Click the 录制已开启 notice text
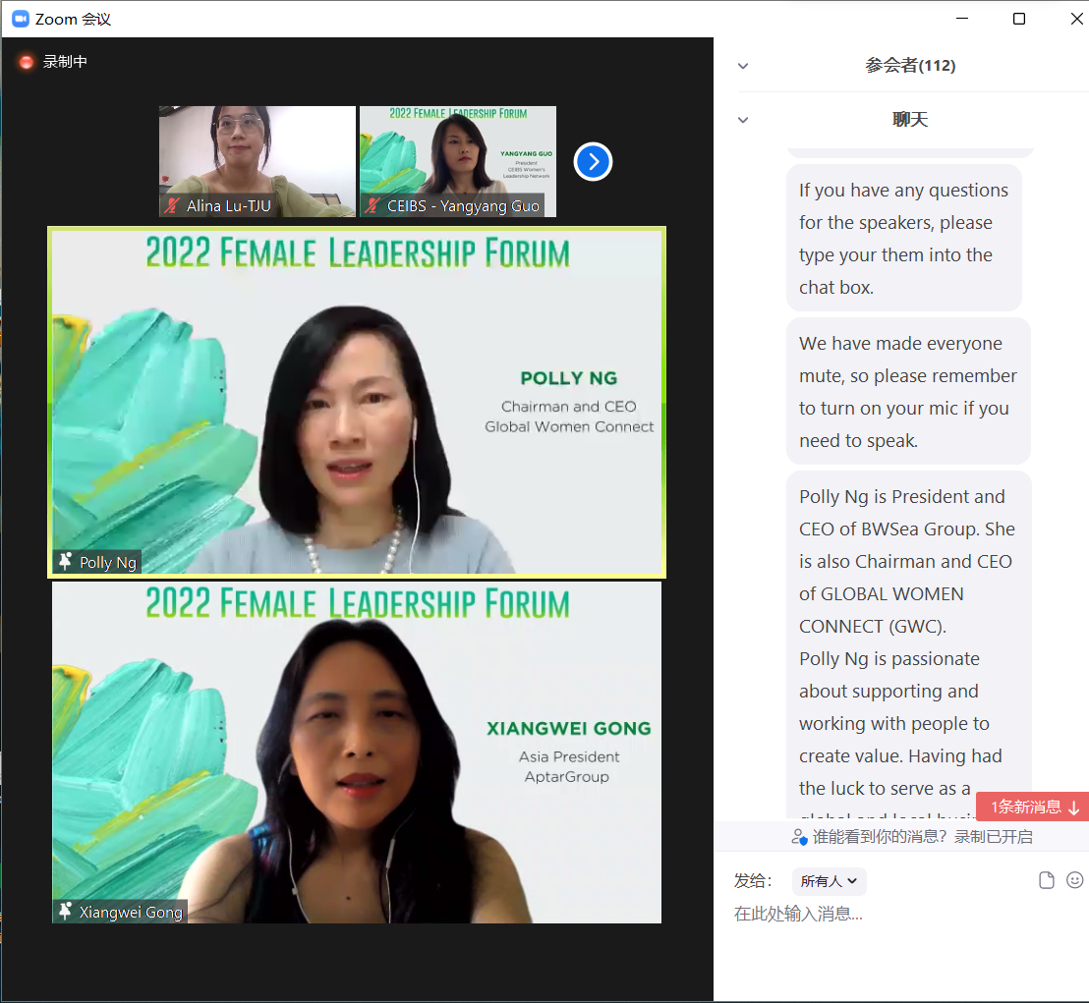The height and width of the screenshot is (1003, 1089). click(x=993, y=837)
